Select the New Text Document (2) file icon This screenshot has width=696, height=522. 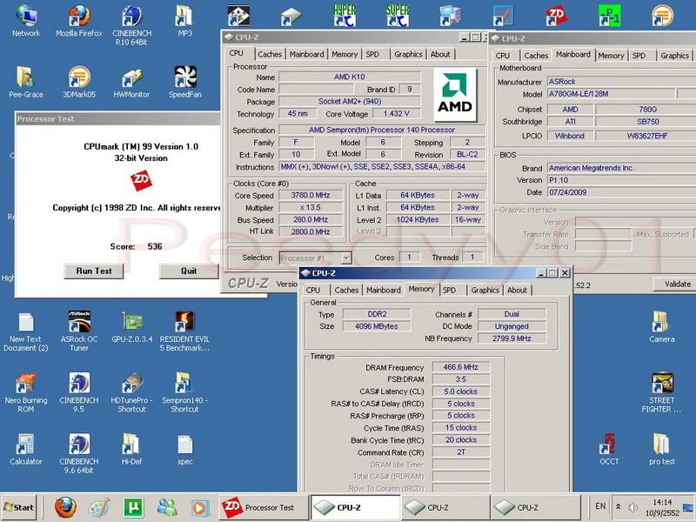pos(26,331)
